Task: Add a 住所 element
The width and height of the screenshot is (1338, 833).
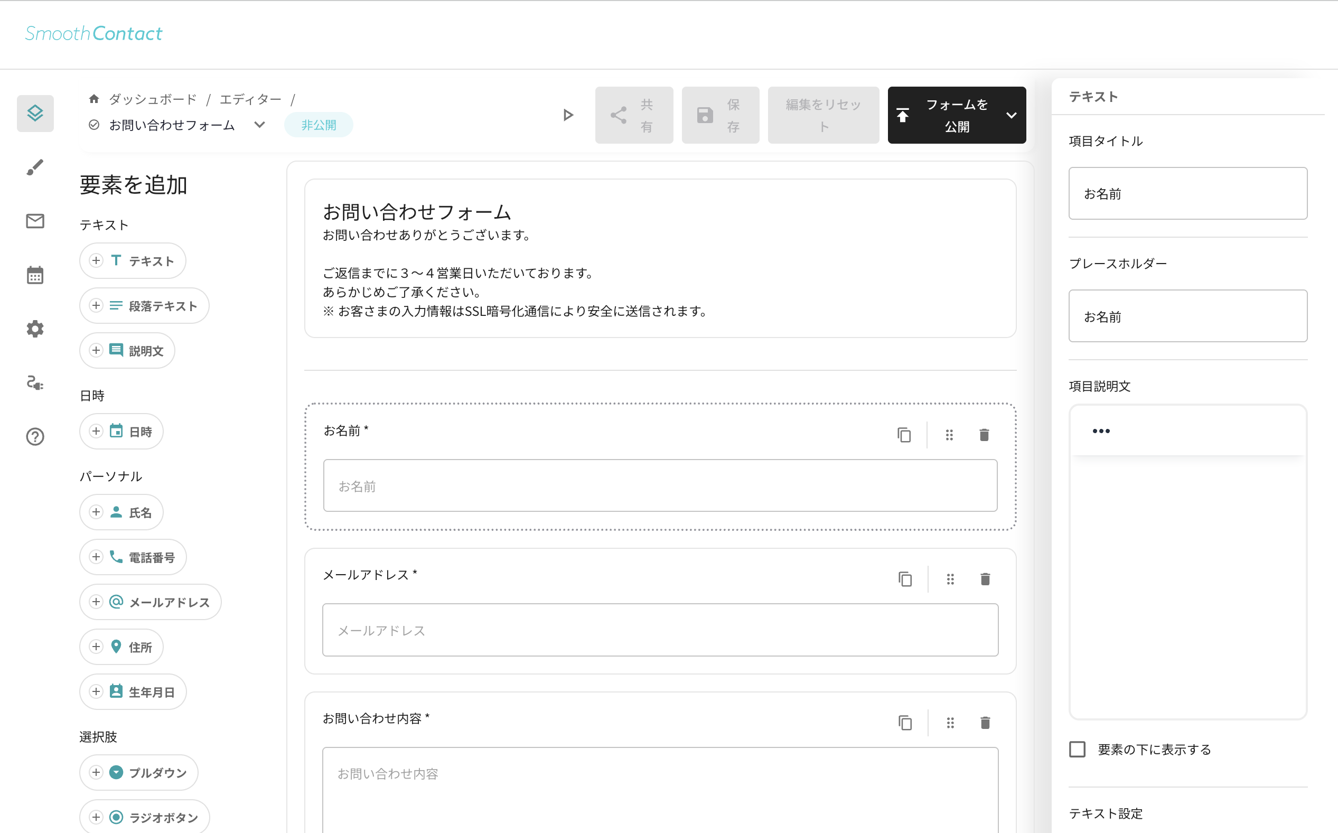Action: pyautogui.click(x=121, y=647)
